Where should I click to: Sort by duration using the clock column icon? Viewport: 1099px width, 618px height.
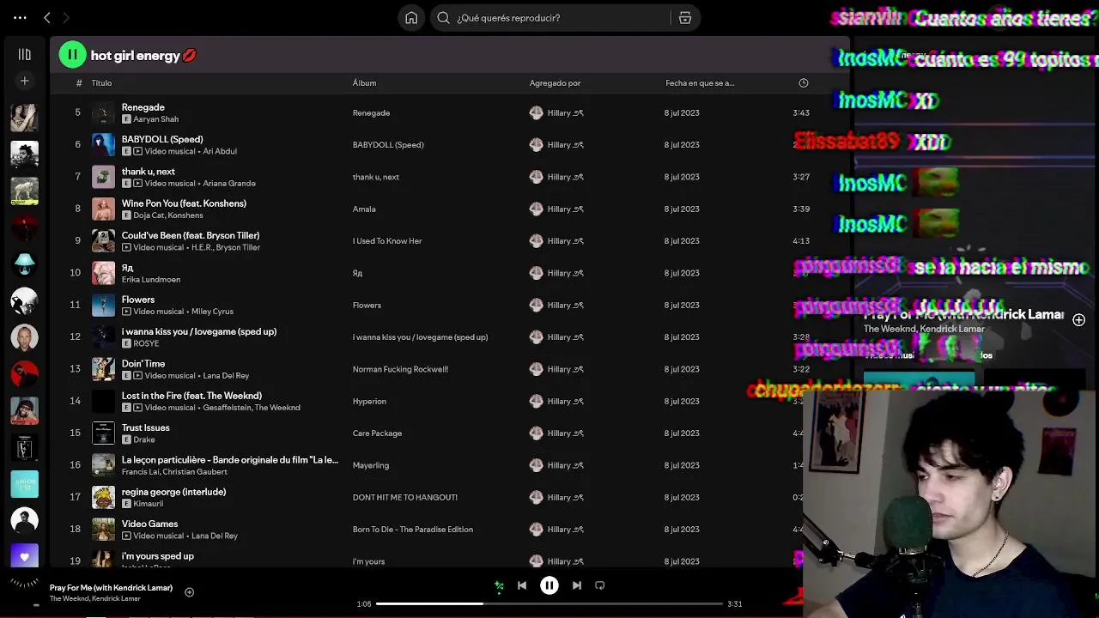804,83
